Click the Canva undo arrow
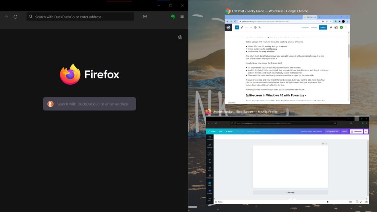The height and width of the screenshot is (212, 377). point(238,131)
